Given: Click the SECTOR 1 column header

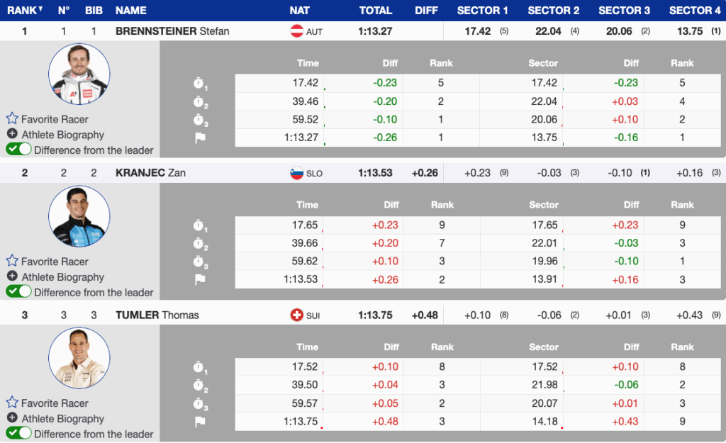Looking at the screenshot, I should point(482,10).
